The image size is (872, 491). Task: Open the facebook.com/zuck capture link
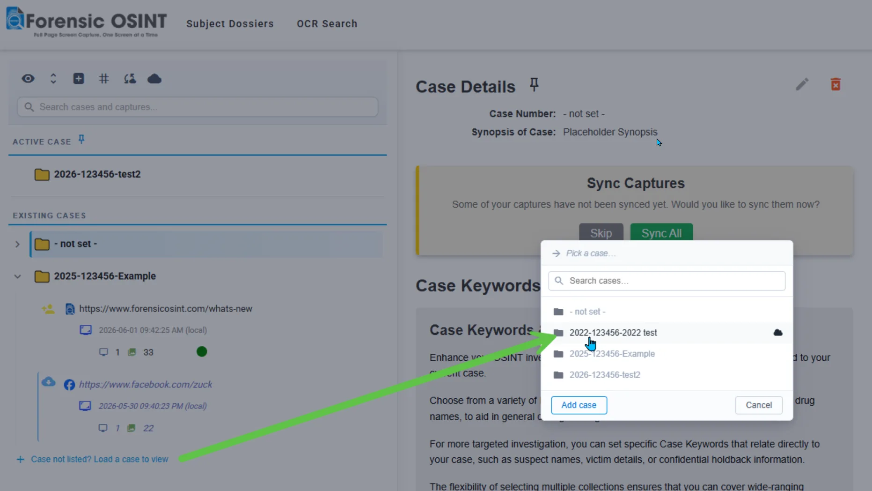point(146,385)
